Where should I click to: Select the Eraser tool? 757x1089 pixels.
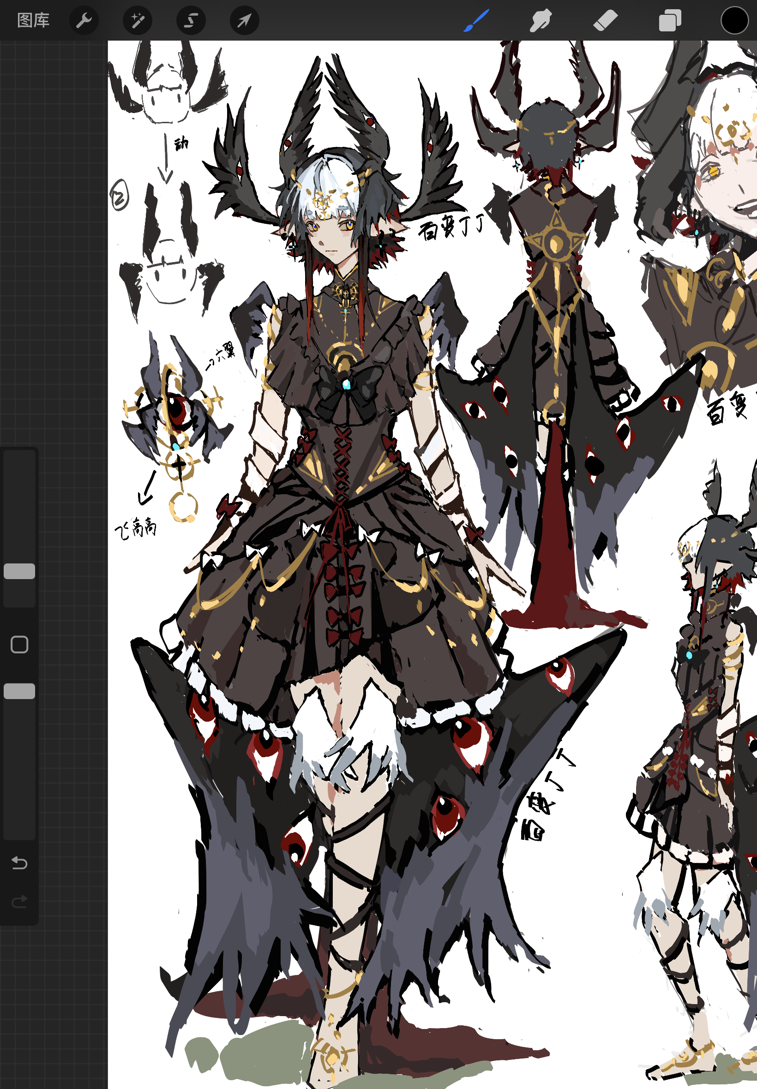605,20
